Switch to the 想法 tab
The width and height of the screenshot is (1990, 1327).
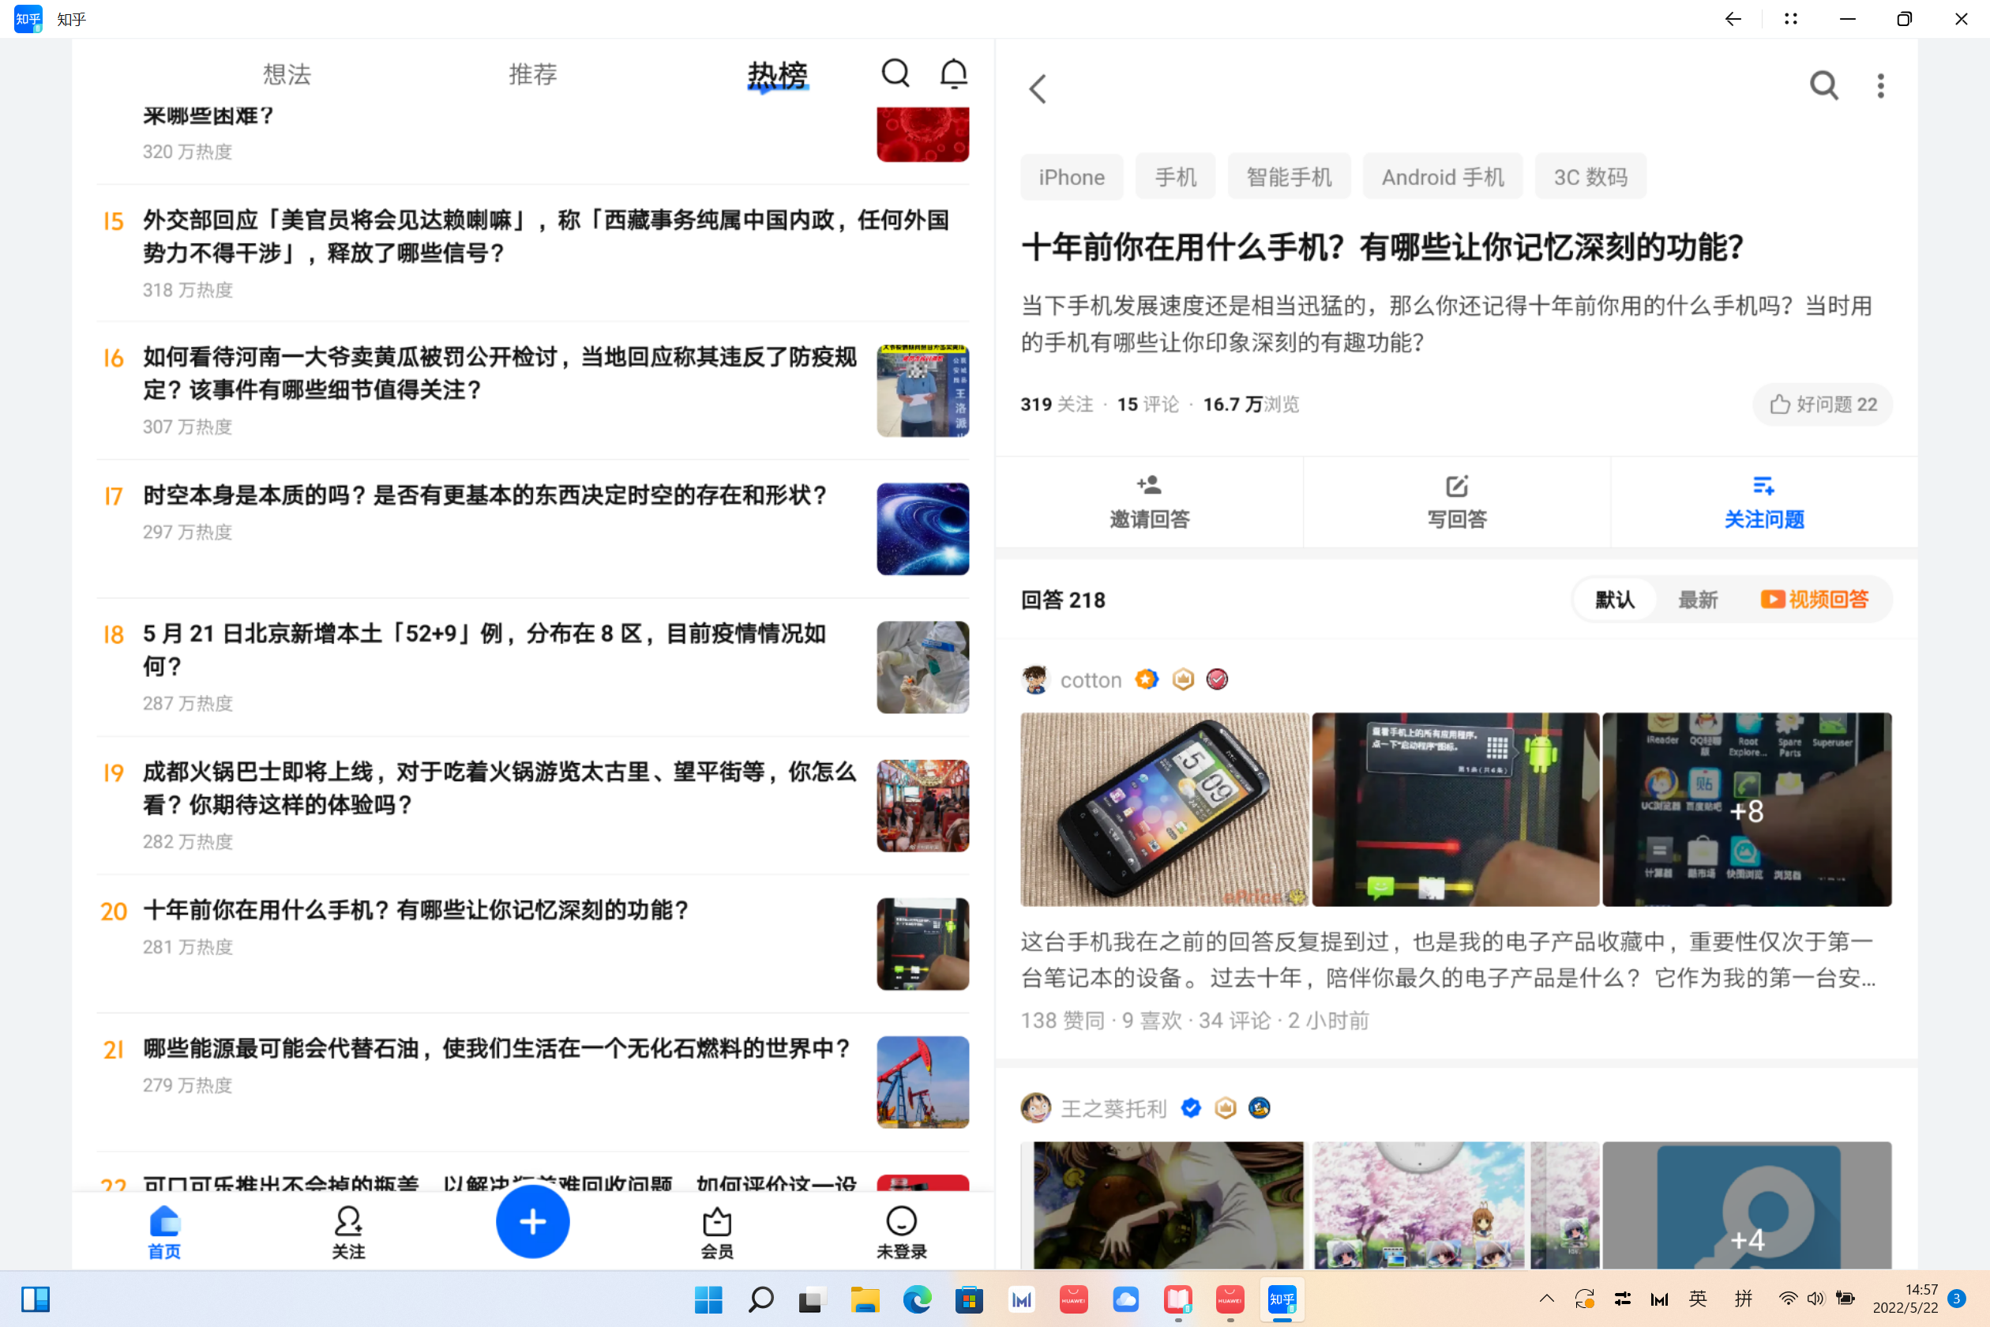[x=287, y=74]
